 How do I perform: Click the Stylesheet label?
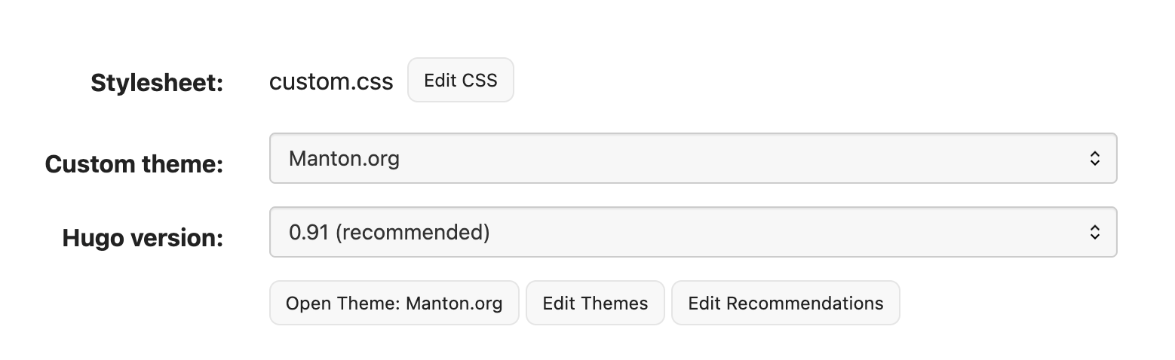[x=157, y=83]
